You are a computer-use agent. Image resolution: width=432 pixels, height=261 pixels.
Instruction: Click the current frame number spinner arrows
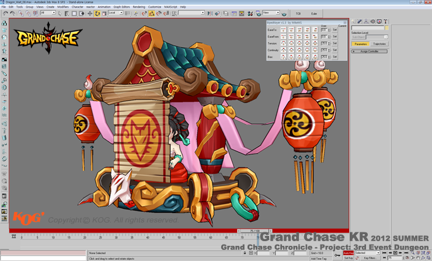[403, 258]
